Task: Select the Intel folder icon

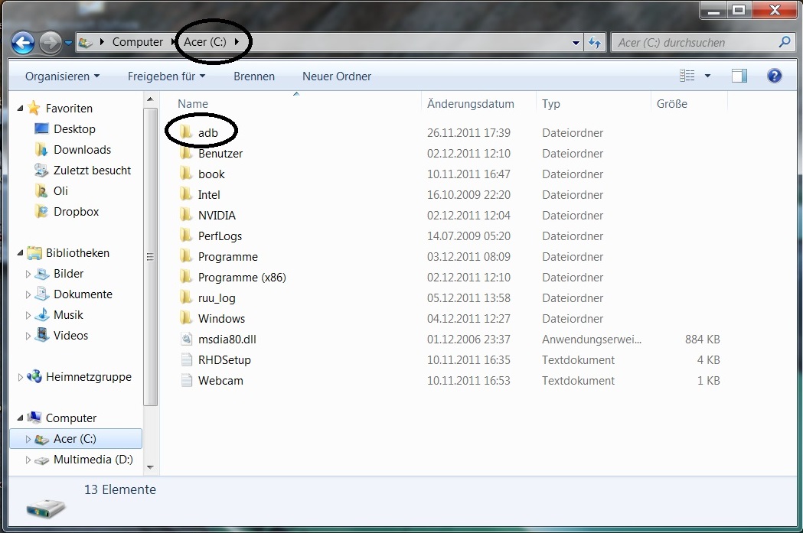Action: [186, 194]
